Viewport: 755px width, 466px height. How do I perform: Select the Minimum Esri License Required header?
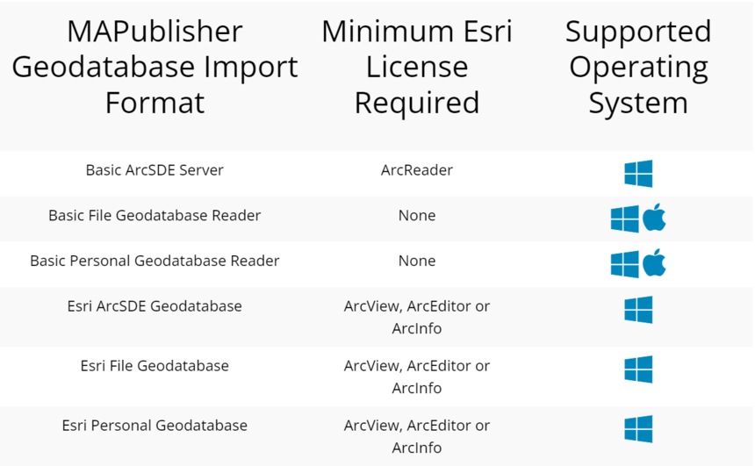click(x=416, y=67)
